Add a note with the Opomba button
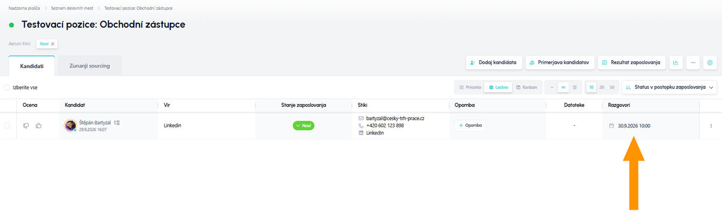Image resolution: width=722 pixels, height=223 pixels. 470,126
